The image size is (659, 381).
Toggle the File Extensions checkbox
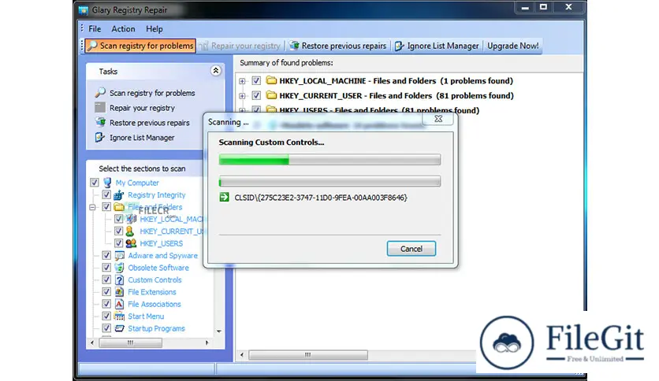coord(106,292)
